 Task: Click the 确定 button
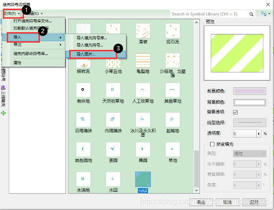pos(201,202)
